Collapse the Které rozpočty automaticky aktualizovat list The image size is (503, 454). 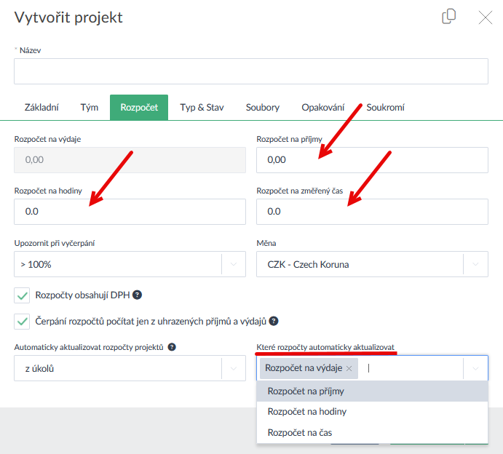475,369
